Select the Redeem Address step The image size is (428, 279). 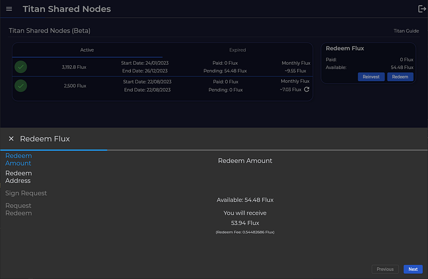click(19, 177)
